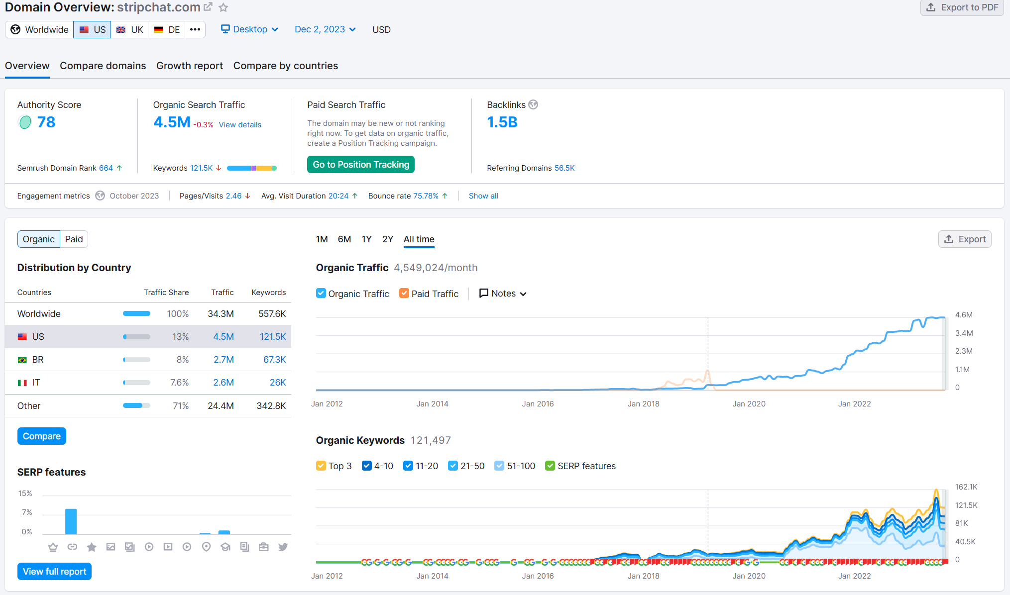Select the 1Y time range
Viewport: 1010px width, 595px height.
(367, 239)
